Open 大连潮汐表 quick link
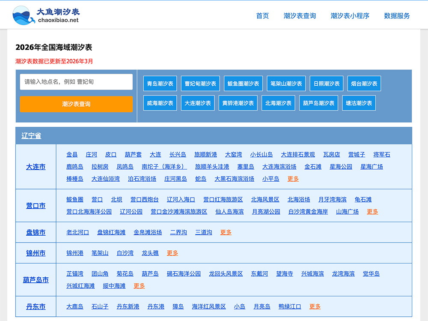The width and height of the screenshot is (428, 321). (198, 103)
